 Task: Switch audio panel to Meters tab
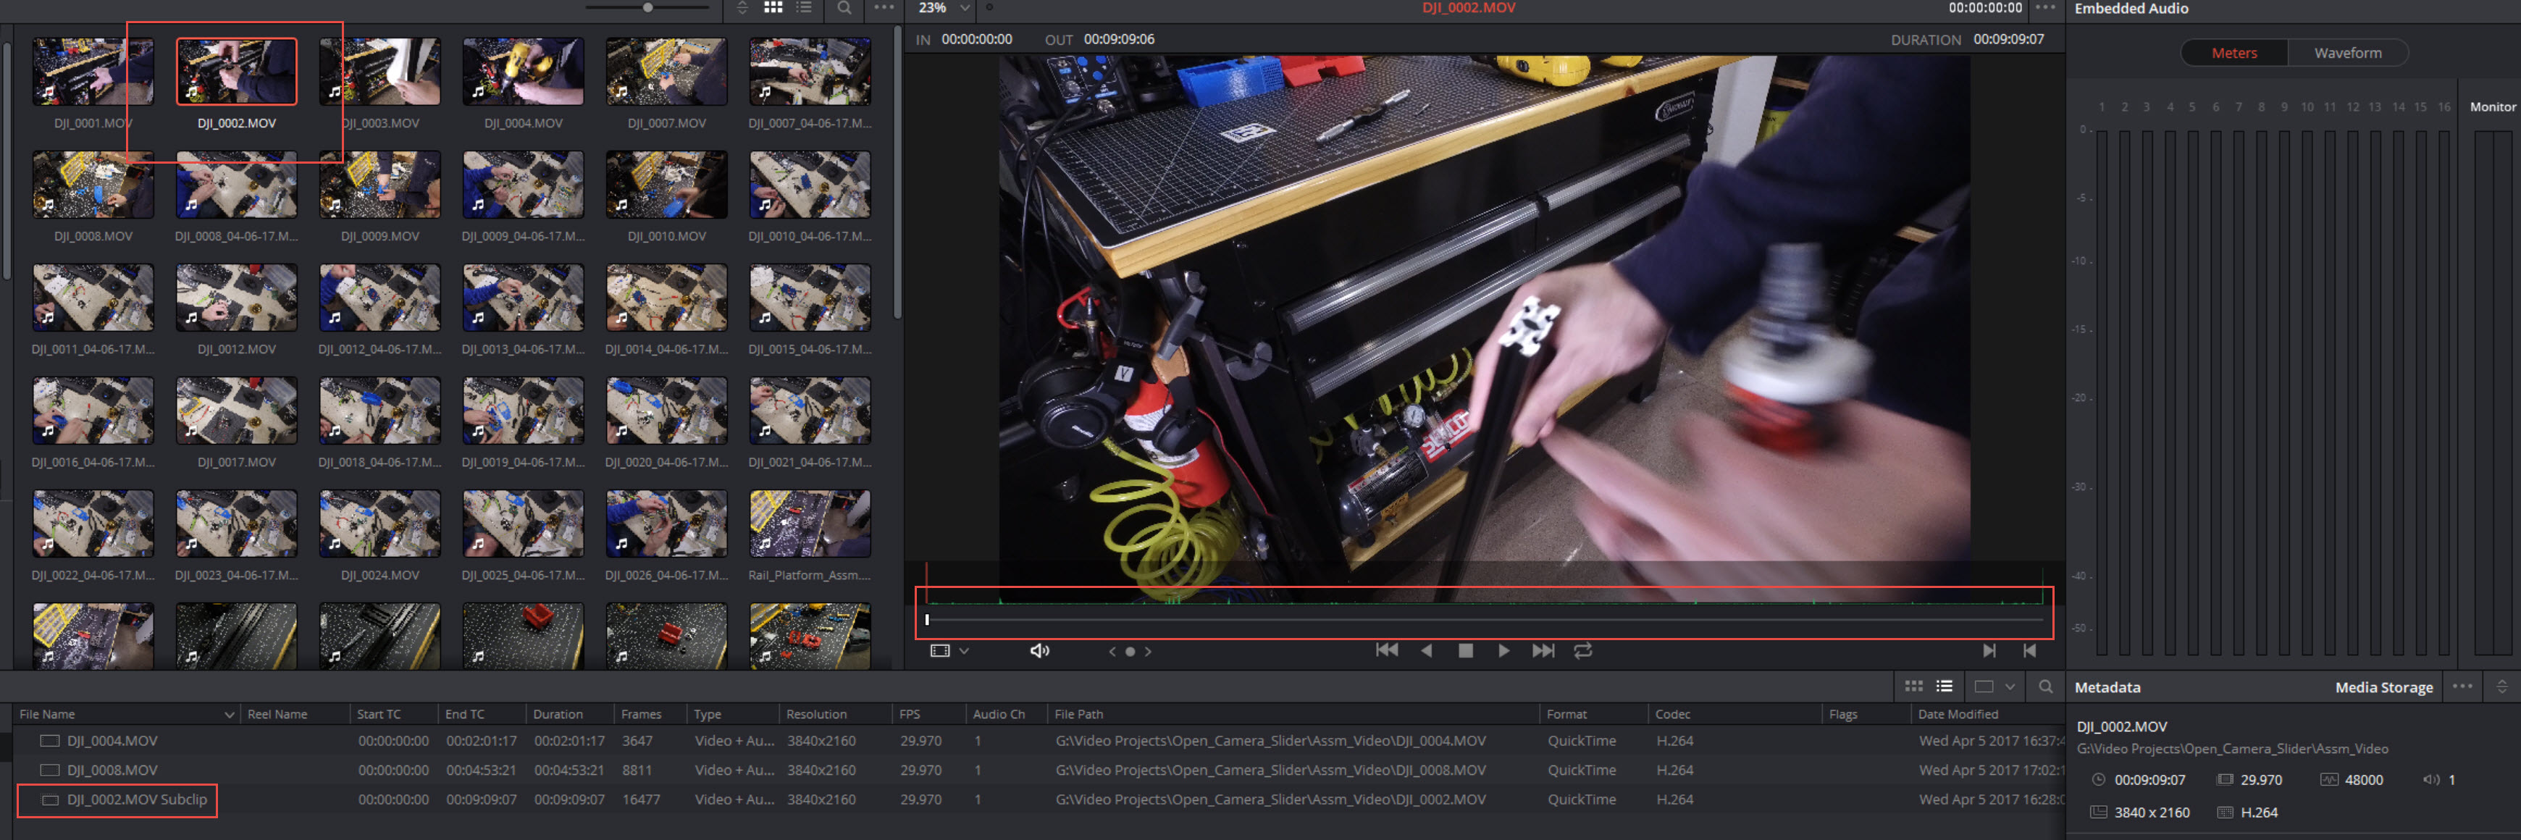click(2233, 53)
